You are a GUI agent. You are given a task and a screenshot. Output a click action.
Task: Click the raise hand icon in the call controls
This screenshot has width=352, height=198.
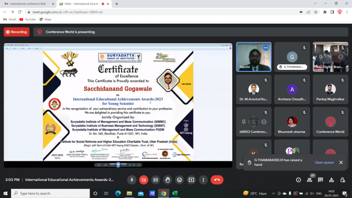[x=167, y=180]
